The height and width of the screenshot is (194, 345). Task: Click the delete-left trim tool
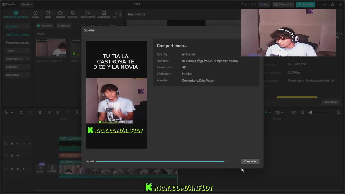point(49,112)
